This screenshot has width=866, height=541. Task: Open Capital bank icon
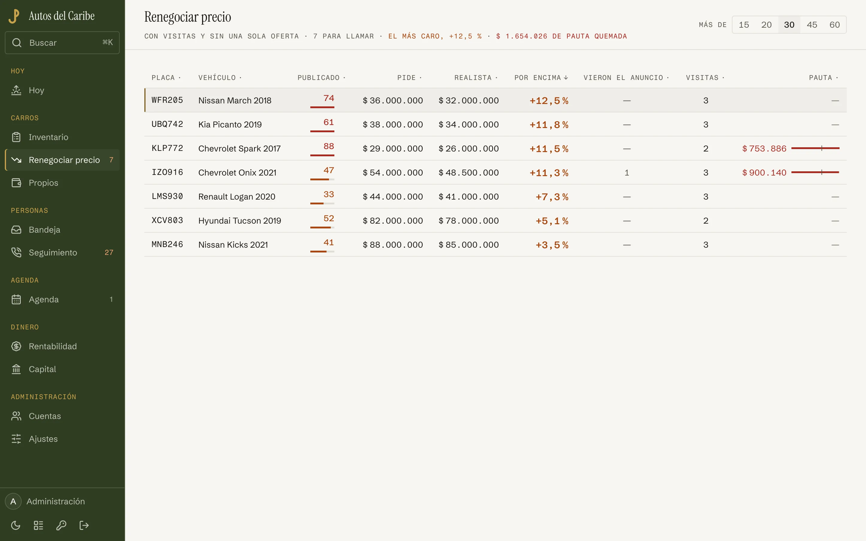click(x=16, y=369)
